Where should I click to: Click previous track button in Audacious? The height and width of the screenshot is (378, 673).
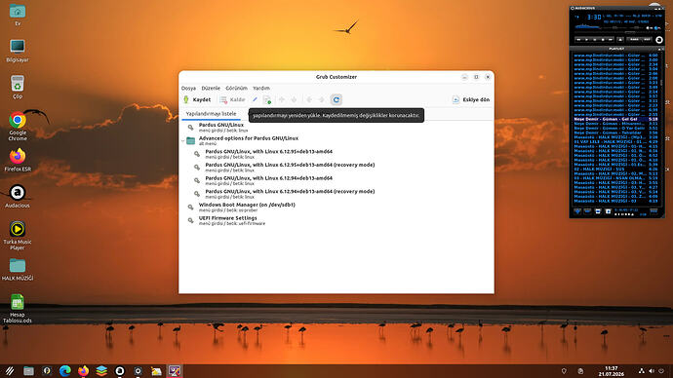pos(578,39)
